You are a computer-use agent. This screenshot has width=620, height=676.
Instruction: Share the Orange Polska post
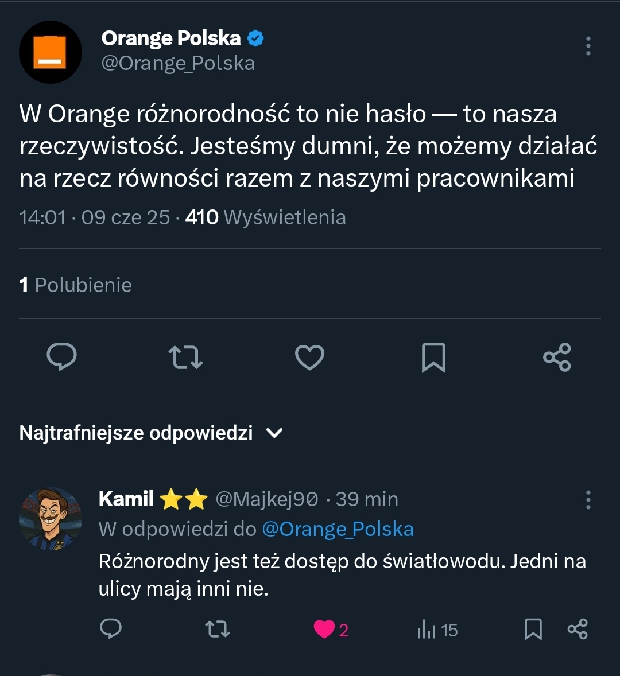click(557, 357)
